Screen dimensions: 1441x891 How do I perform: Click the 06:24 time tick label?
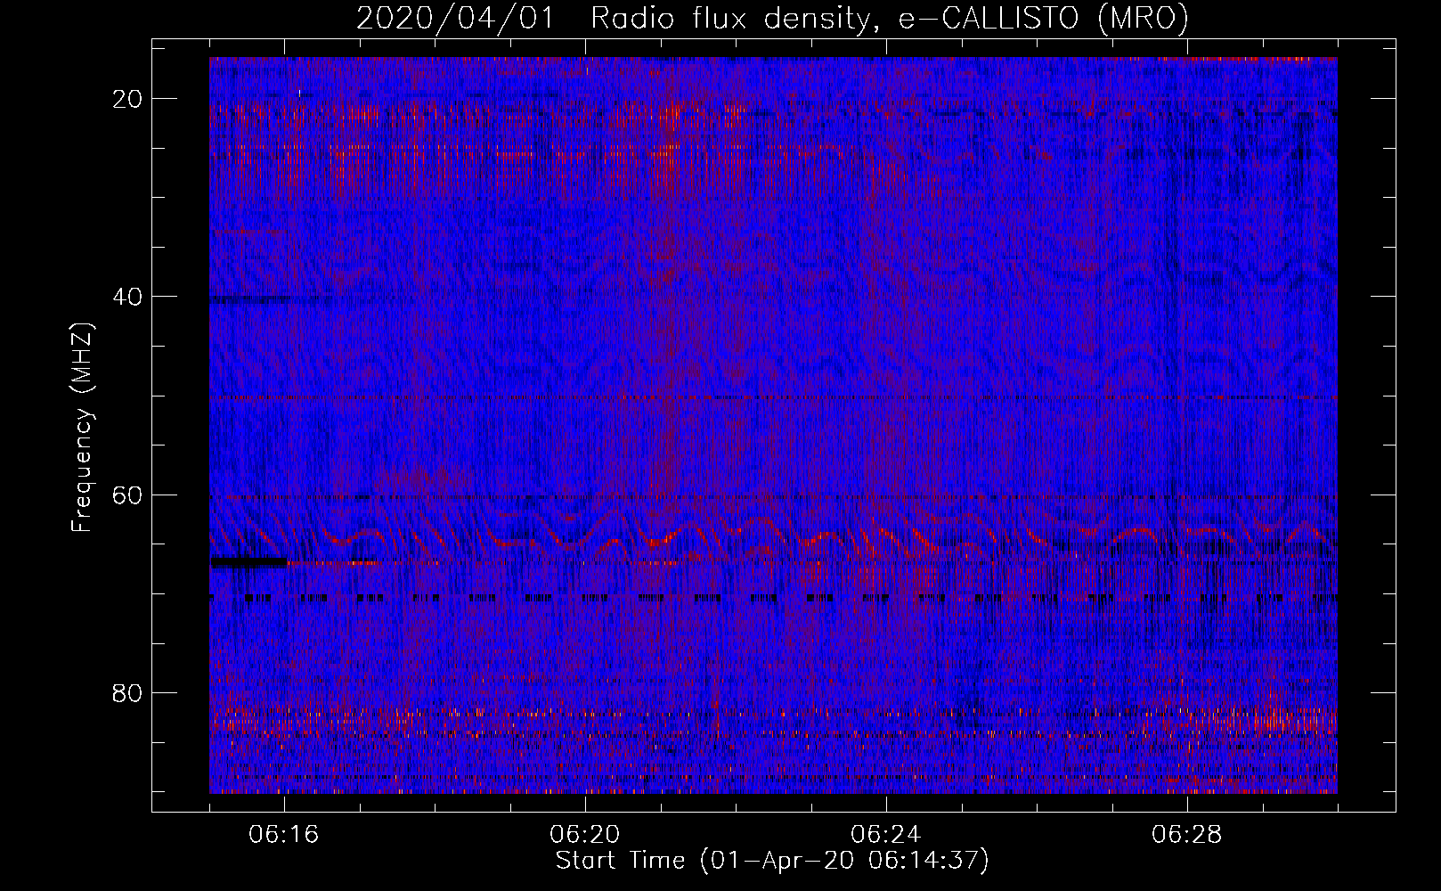pos(886,835)
